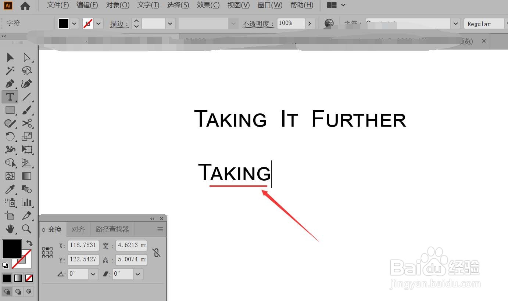Go to the Home screen icon
This screenshot has height=301, width=508.
point(25,6)
